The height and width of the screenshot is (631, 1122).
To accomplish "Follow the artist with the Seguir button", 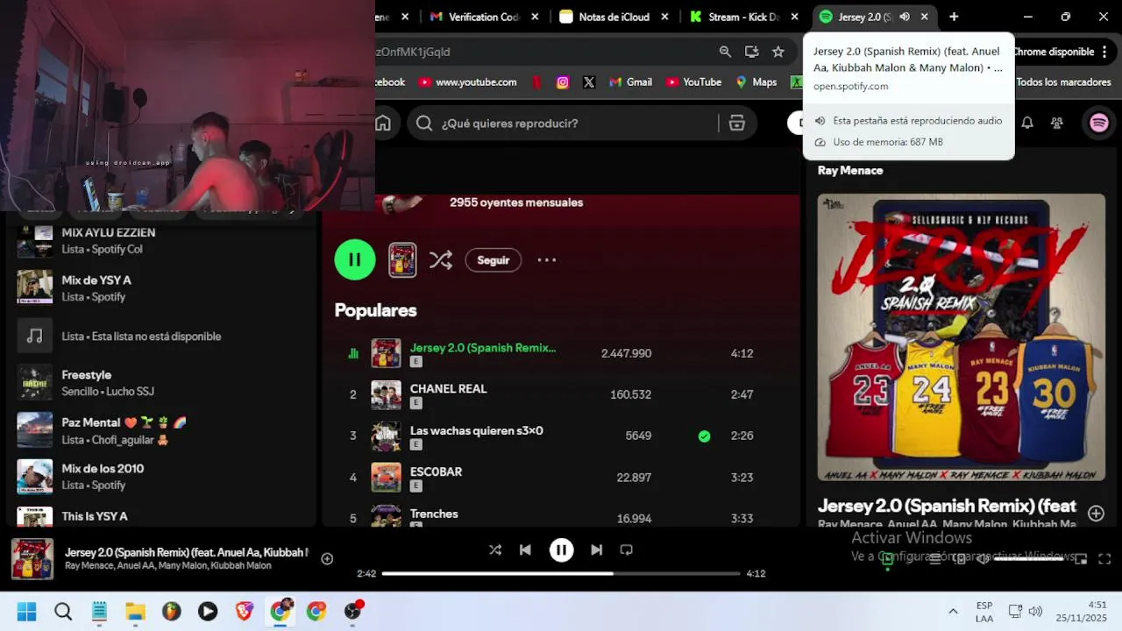I will coord(494,260).
